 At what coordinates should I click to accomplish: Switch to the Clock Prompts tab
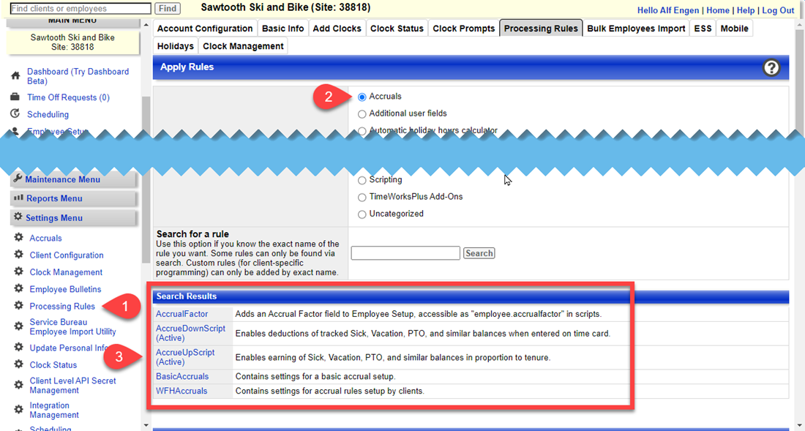463,28
